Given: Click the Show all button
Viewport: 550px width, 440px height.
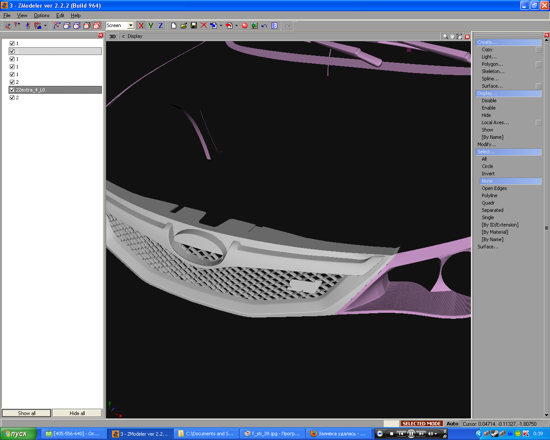Looking at the screenshot, I should click(27, 413).
